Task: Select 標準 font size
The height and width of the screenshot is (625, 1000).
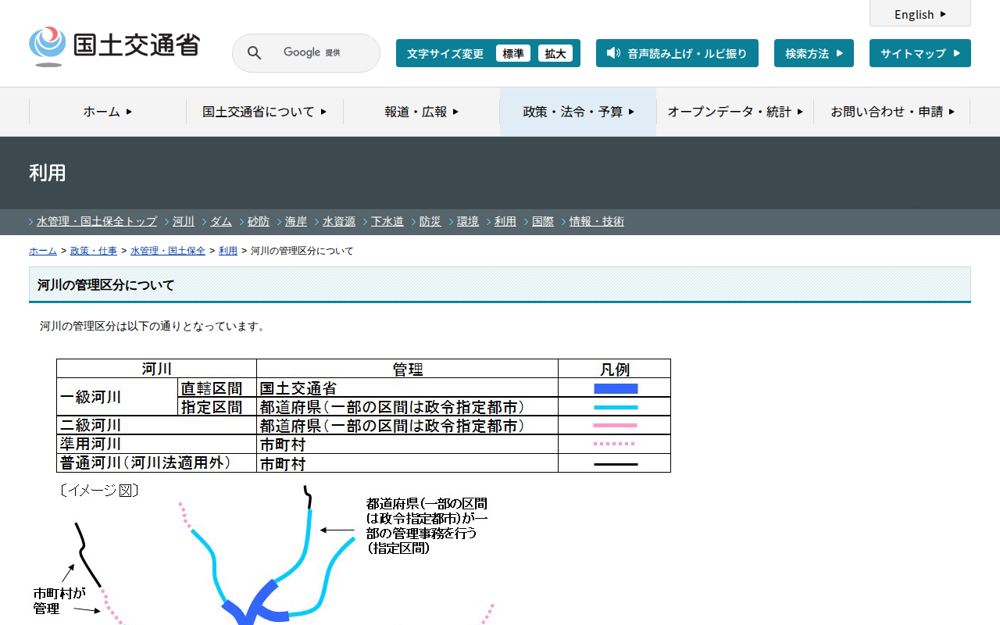Action: coord(513,53)
